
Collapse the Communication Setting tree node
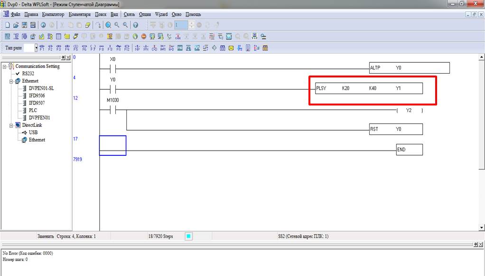(5, 67)
